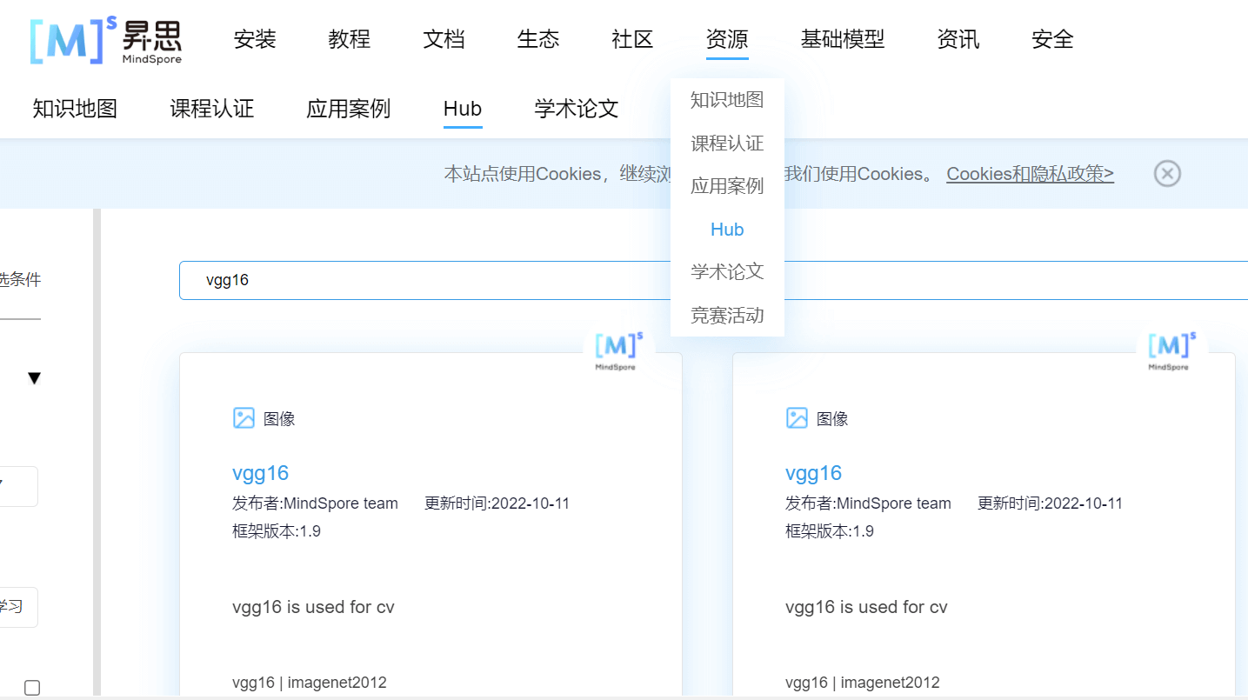Select 课程认证 in the 资源 dropdown list
Viewport: 1248px width, 700px height.
727,143
